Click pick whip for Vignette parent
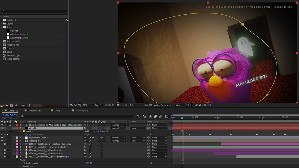Viewport: 299px width, 168px height. pos(149,128)
